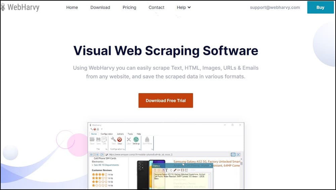The image size is (336, 190).
Task: Select the Home ribbon tab in WebHarvy
Action: (x=94, y=134)
